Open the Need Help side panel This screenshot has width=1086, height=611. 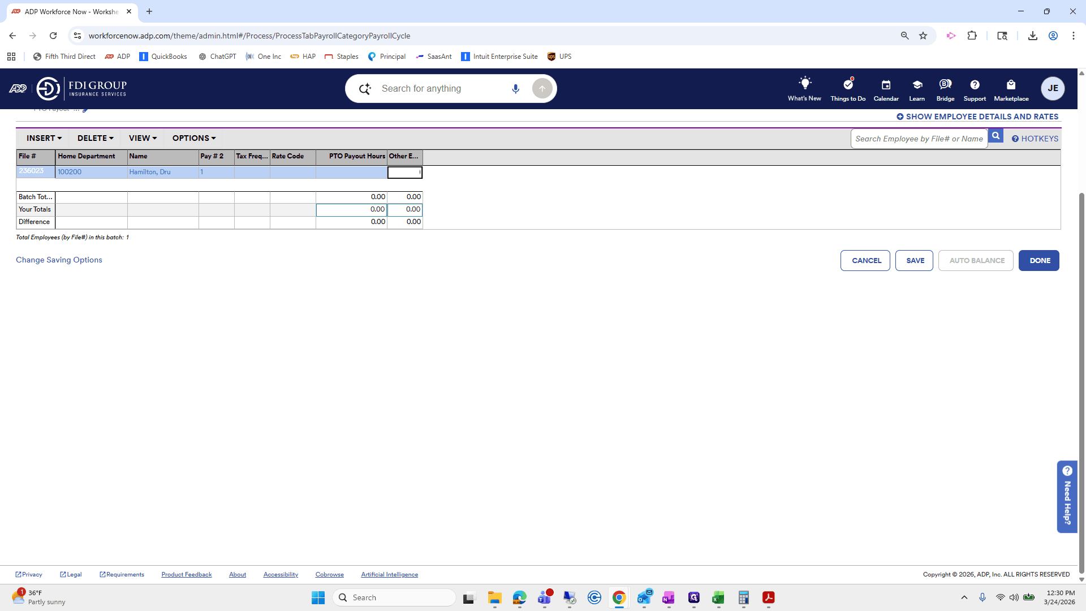click(x=1067, y=496)
